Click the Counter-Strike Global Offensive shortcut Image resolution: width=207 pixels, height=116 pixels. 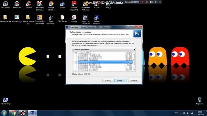[40, 19]
